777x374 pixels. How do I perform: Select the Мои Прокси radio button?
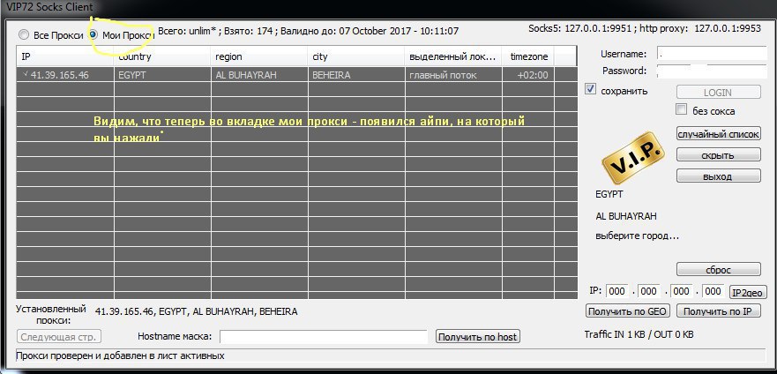(93, 35)
